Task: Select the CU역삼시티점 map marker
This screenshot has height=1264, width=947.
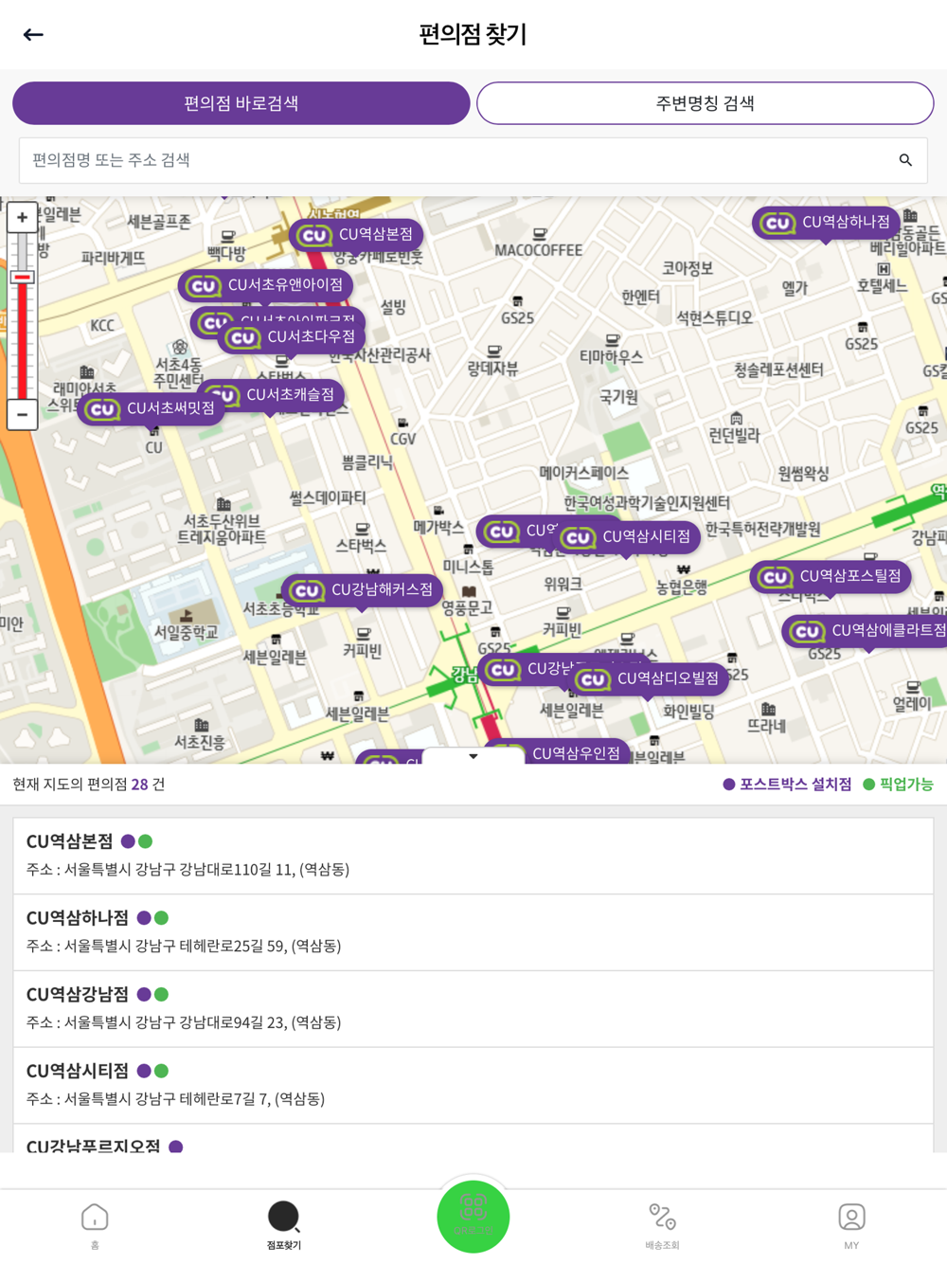Action: coord(627,537)
